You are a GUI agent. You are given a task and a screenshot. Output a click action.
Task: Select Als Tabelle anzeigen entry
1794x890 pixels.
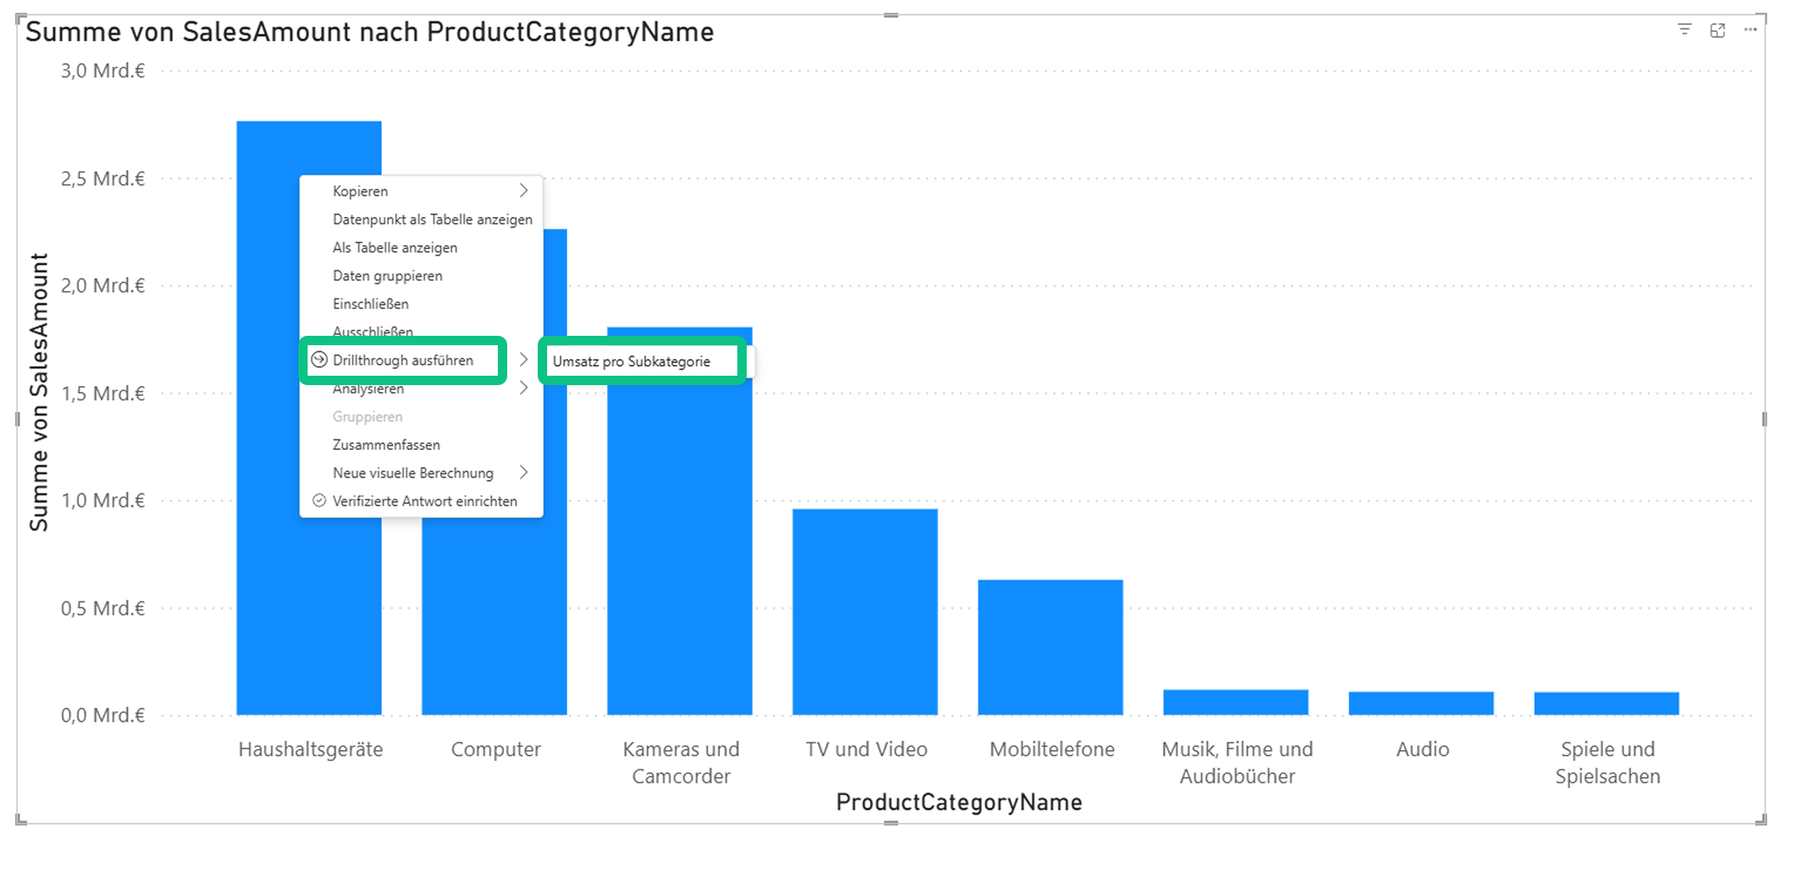click(x=394, y=247)
